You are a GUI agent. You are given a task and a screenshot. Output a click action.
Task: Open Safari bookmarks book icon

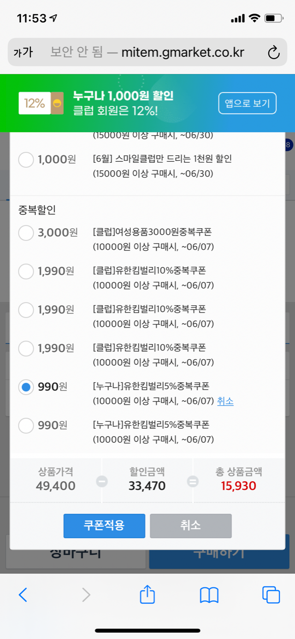(209, 595)
